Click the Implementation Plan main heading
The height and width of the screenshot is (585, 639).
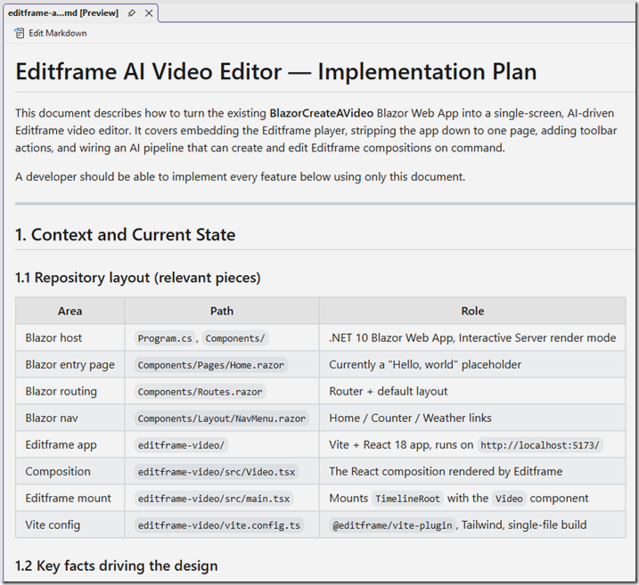pyautogui.click(x=276, y=71)
